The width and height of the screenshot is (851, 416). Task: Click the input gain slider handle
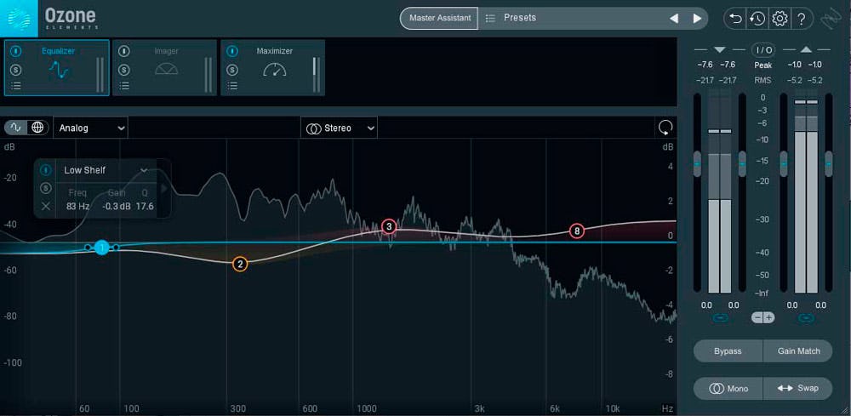(x=697, y=163)
